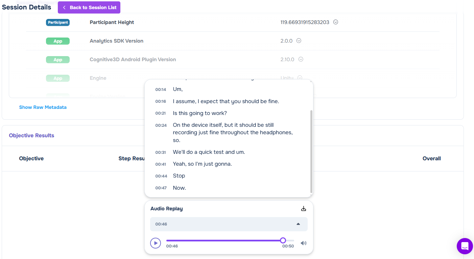The image size is (474, 259).
Task: Click the App tag beside Analytics SDK Version
Action: [x=58, y=41]
